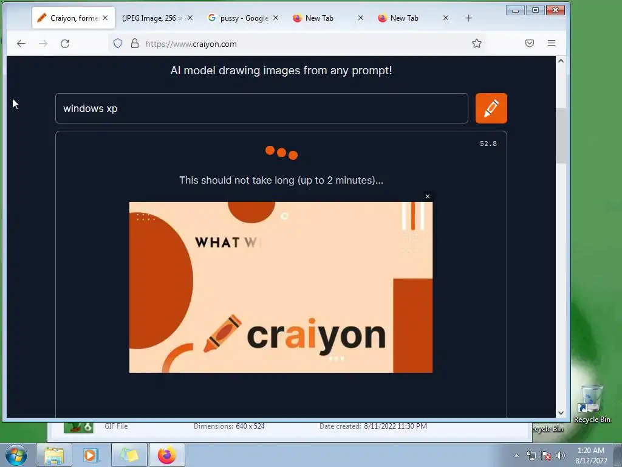Click the GIF file thumbnail in Explorer window
Viewport: 622px width, 467px height.
[78, 427]
